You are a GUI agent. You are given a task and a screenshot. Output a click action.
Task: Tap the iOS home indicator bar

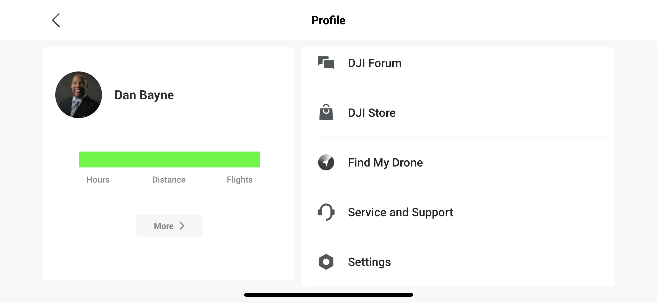coord(328,295)
